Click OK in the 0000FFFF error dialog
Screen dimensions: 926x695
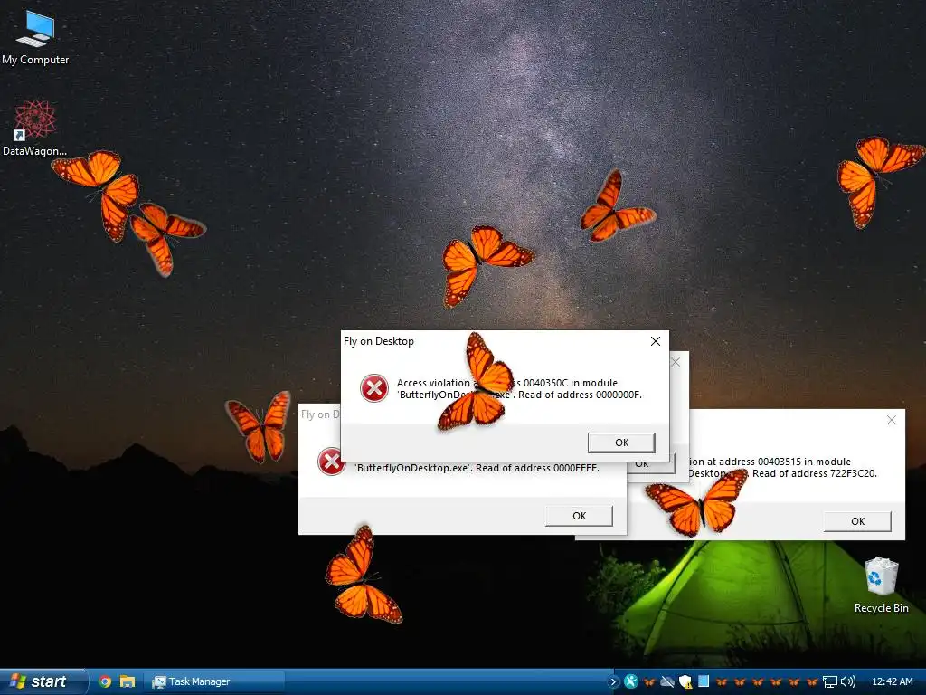(x=579, y=516)
